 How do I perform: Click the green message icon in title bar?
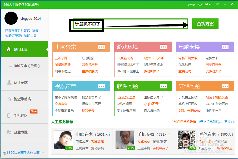(x=217, y=4)
